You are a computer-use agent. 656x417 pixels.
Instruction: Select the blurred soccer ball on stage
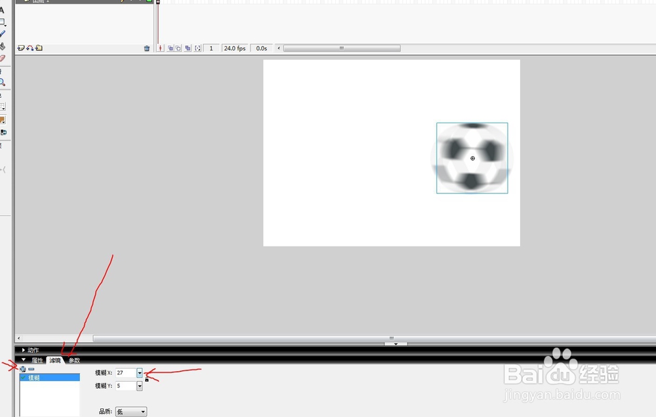tap(472, 158)
